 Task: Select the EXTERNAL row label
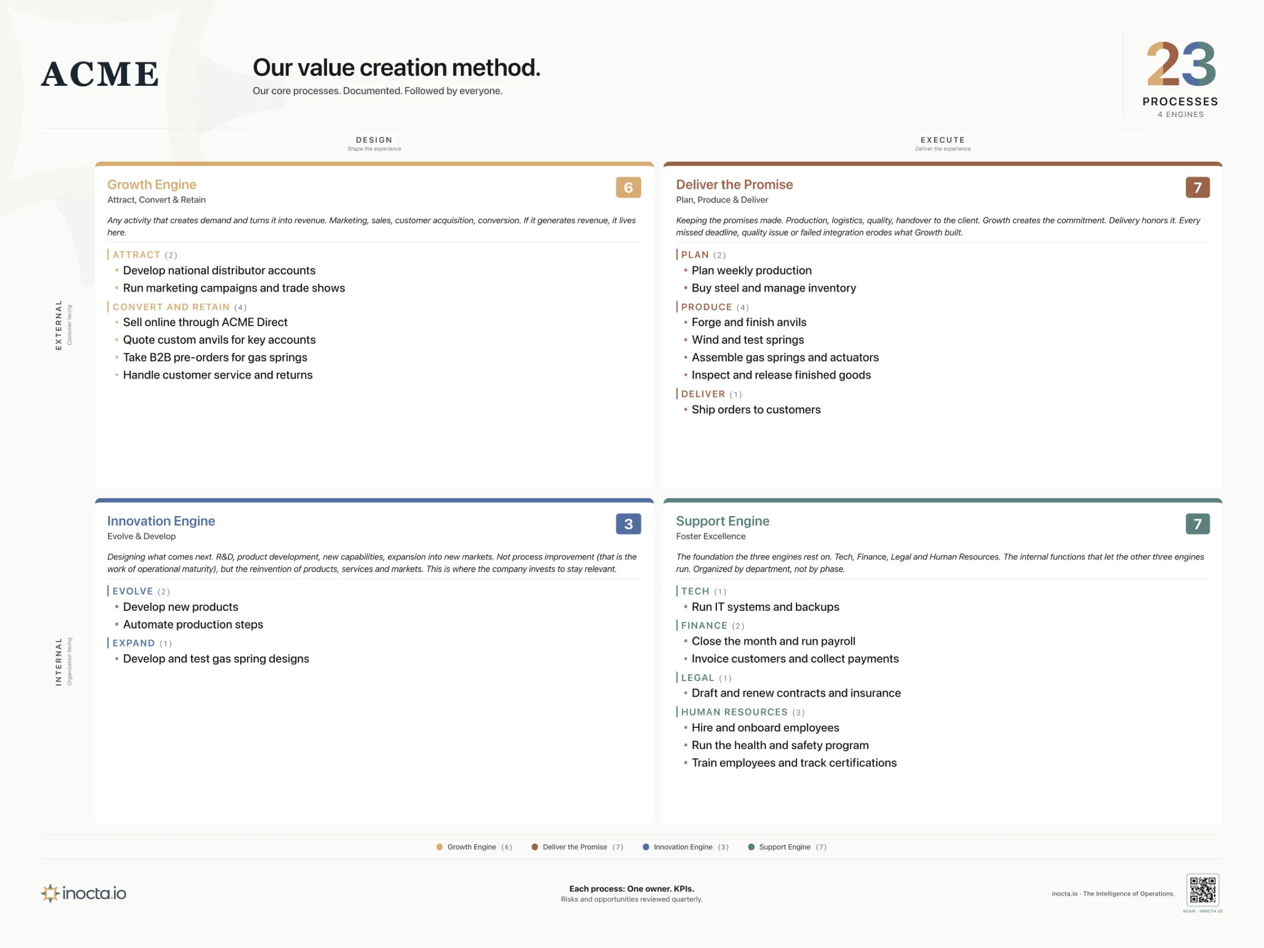58,324
